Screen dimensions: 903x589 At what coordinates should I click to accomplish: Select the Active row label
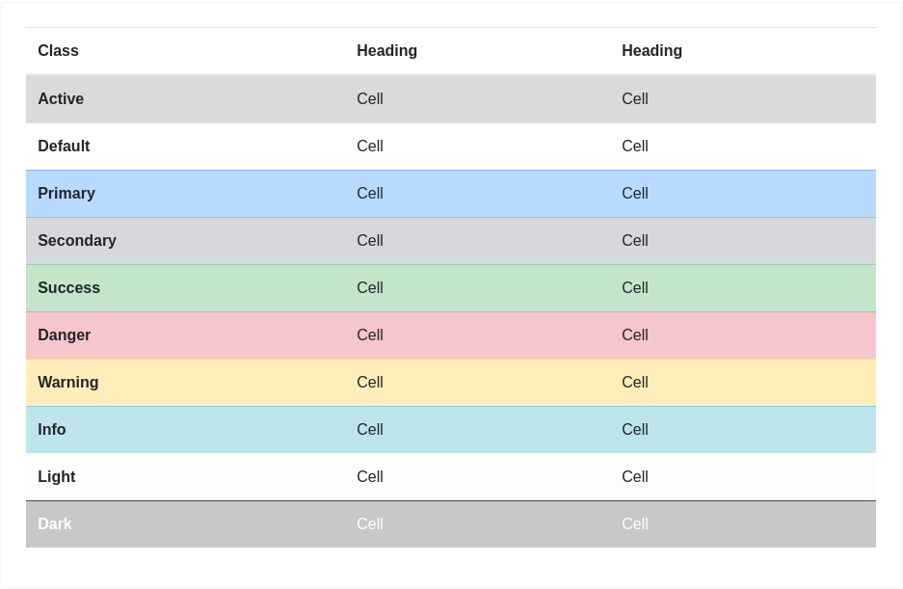[x=61, y=99]
